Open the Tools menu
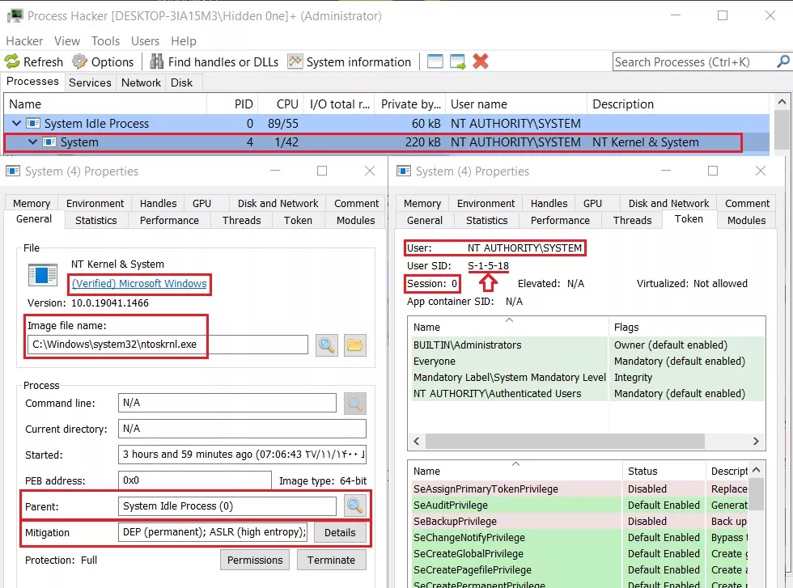The image size is (793, 588). click(x=105, y=41)
